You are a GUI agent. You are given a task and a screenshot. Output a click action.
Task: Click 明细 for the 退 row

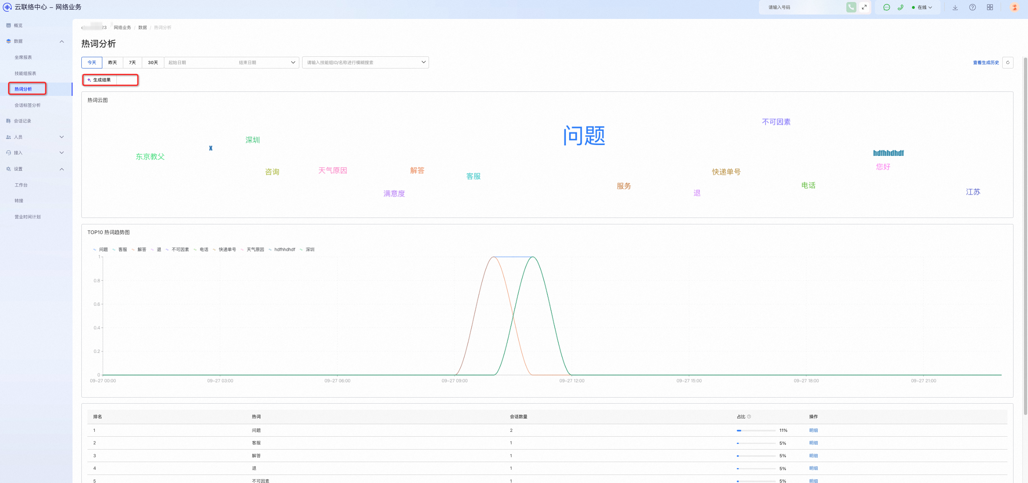[x=813, y=468]
